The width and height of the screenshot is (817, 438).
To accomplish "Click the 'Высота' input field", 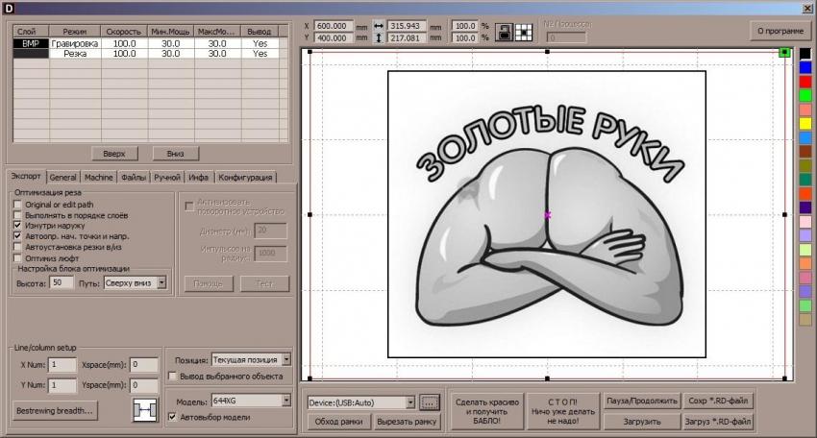I will (x=62, y=282).
